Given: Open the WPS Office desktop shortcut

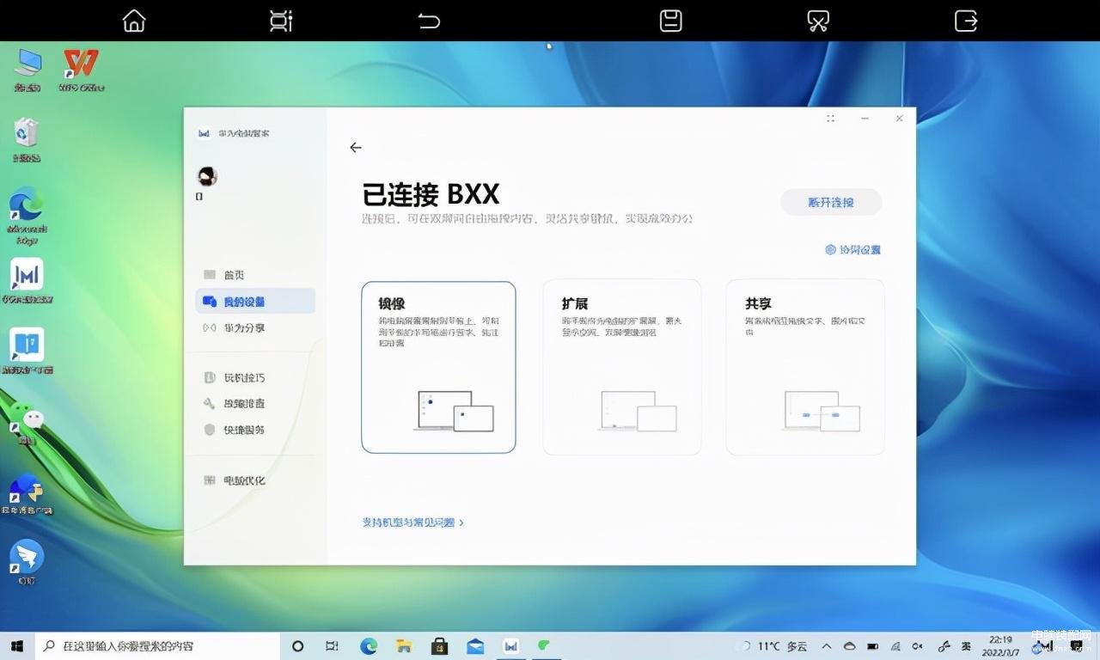Looking at the screenshot, I should (81, 70).
